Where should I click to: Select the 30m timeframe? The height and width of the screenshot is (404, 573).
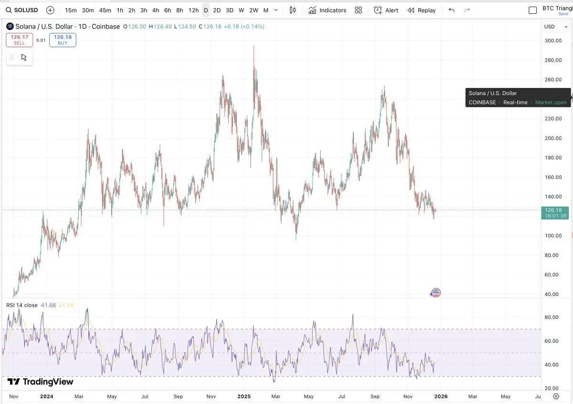pos(88,10)
